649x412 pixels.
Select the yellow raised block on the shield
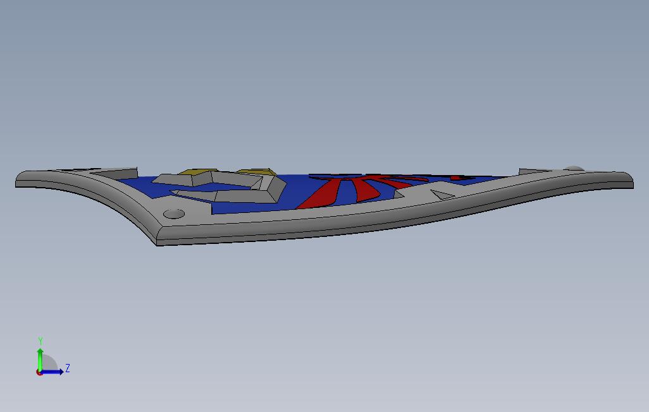(199, 172)
